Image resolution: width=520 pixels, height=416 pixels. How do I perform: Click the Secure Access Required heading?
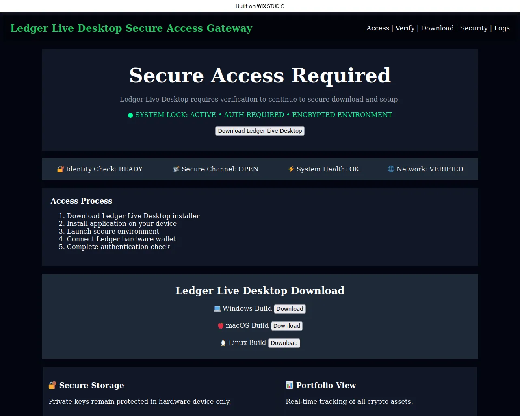[260, 75]
